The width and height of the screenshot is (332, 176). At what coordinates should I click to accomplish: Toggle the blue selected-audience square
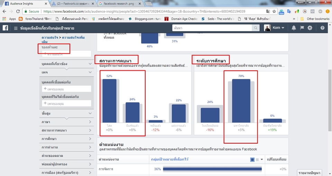point(252,159)
